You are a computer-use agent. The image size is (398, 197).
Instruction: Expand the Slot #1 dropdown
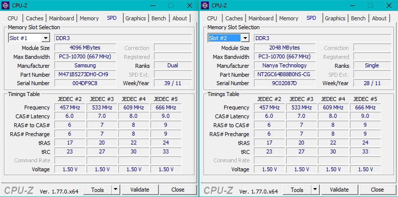click(x=46, y=38)
